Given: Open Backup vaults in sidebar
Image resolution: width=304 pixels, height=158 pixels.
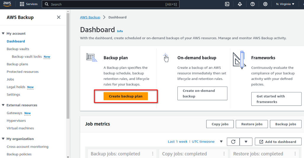Looking at the screenshot, I should pyautogui.click(x=18, y=49).
